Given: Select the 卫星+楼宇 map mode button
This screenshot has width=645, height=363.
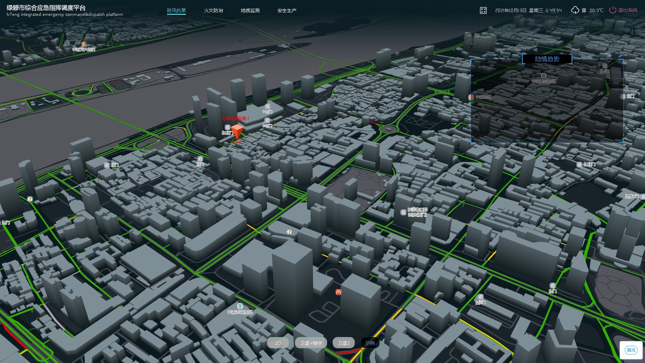Looking at the screenshot, I should pos(311,343).
